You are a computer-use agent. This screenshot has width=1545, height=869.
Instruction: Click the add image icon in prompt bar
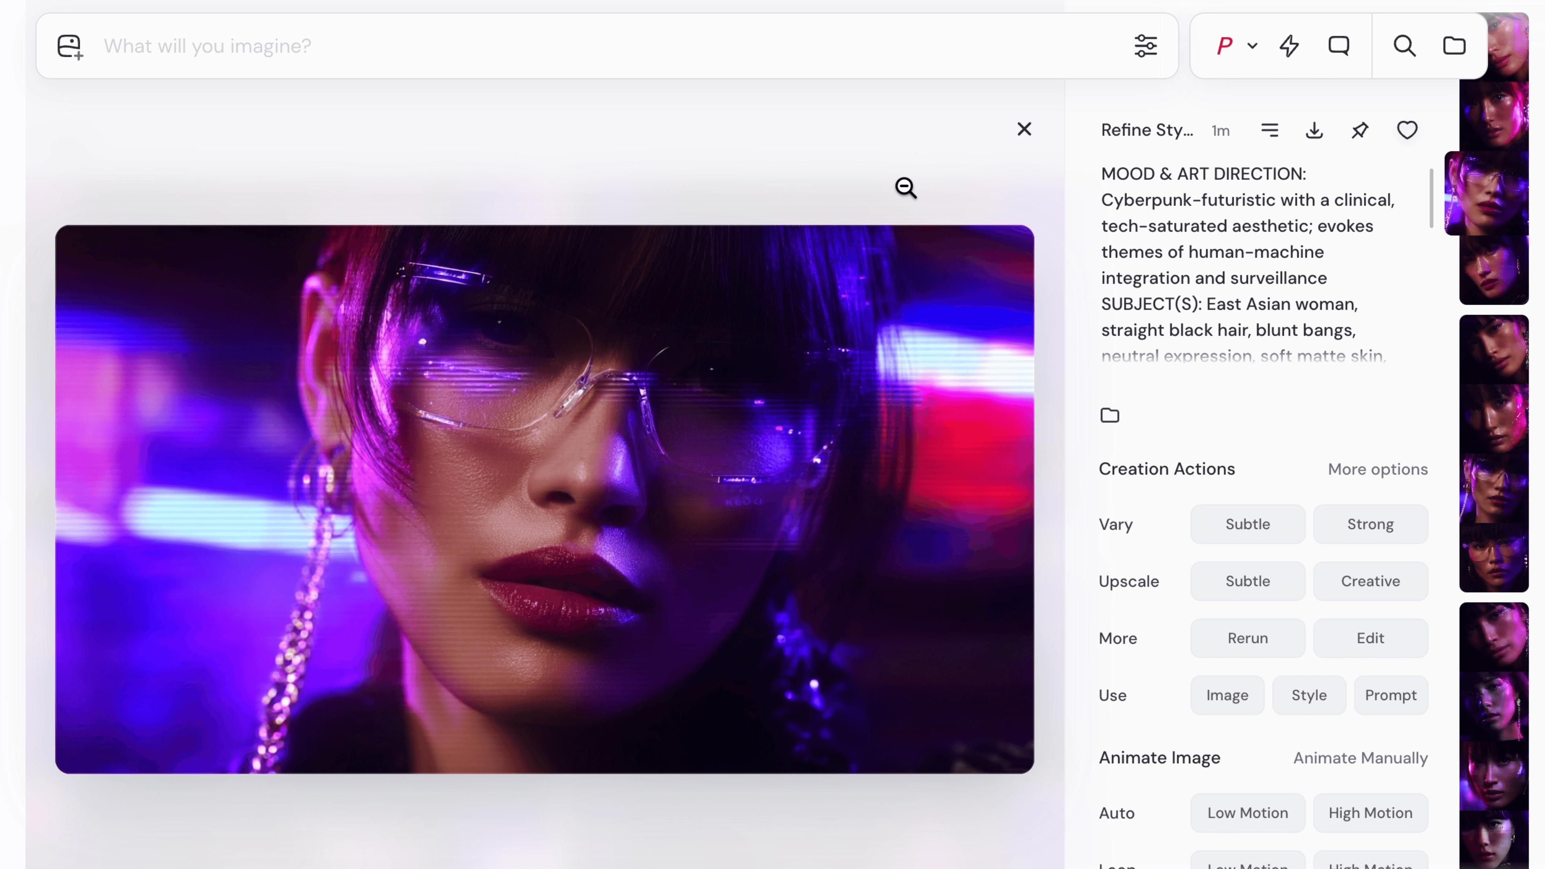pos(70,46)
